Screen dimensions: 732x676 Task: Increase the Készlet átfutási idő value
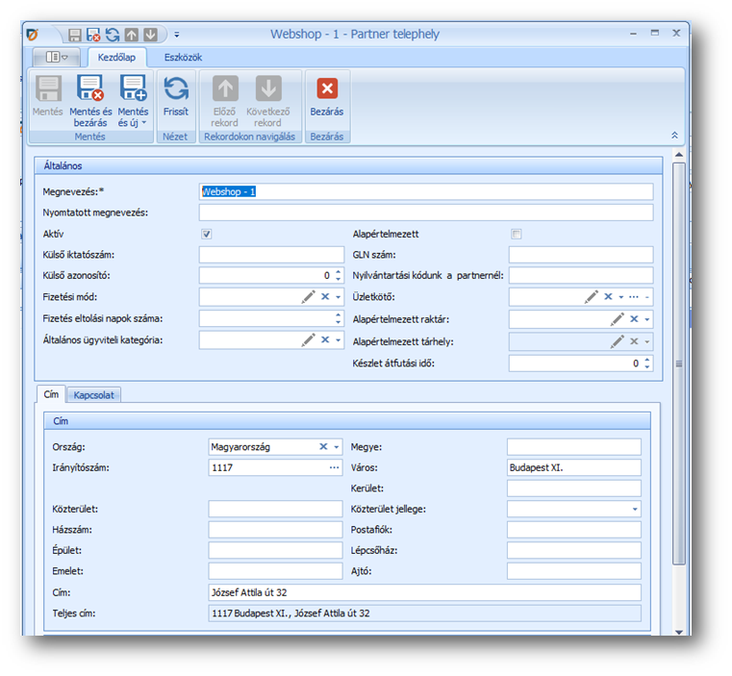pyautogui.click(x=647, y=360)
